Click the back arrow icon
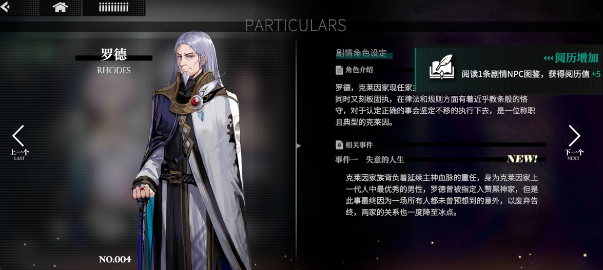The height and width of the screenshot is (270, 603). [x=5, y=7]
